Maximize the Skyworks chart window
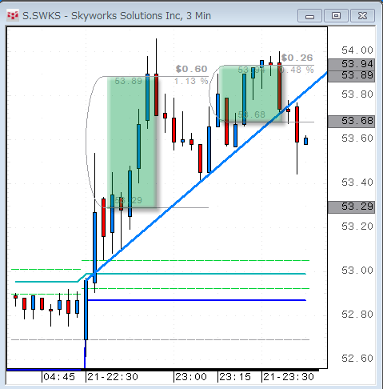 pos(336,16)
